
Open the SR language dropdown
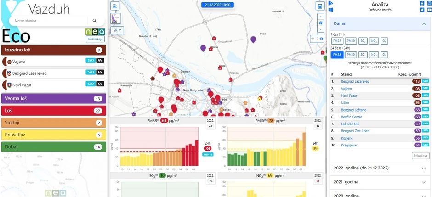pyautogui.click(x=117, y=30)
